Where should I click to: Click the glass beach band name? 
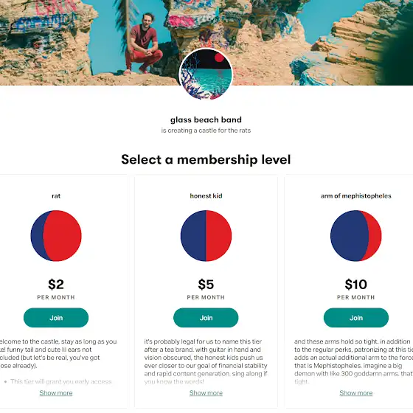206,119
